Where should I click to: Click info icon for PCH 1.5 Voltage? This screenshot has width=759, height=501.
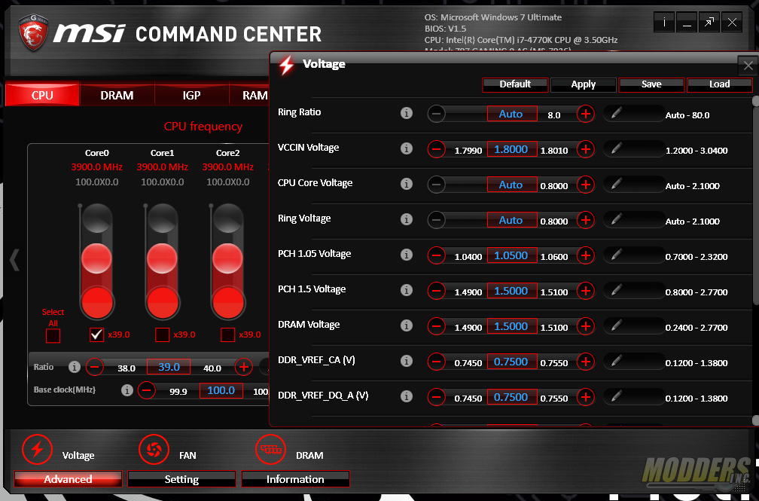(x=407, y=290)
